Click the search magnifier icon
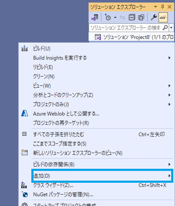The width and height of the screenshot is (175, 206). coord(165,27)
